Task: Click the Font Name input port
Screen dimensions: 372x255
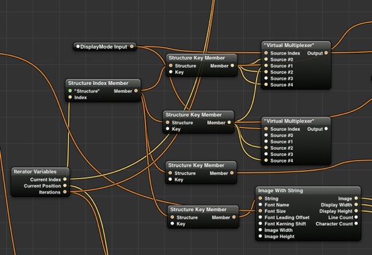Action: 260,204
